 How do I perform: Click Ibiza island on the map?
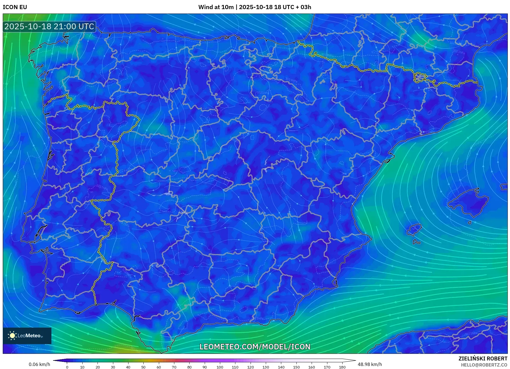(x=414, y=229)
